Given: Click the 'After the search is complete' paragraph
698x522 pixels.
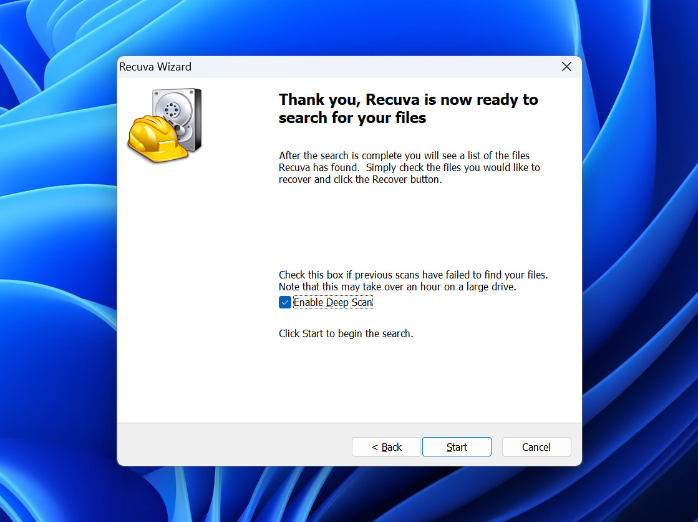Looking at the screenshot, I should 409,167.
